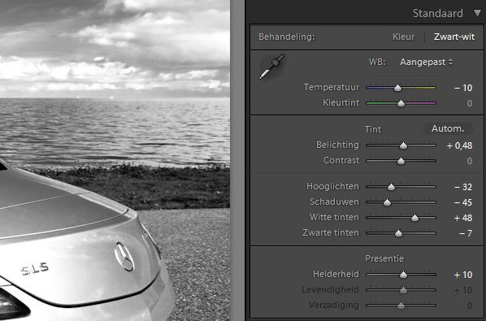Switch treatment to Kleur
The width and height of the screenshot is (486, 321).
tap(403, 37)
